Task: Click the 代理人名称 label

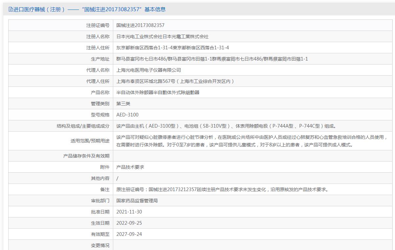Action: (x=98, y=70)
